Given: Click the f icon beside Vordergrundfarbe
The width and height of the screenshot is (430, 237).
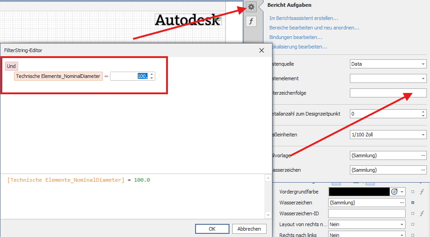Looking at the screenshot, I should pyautogui.click(x=422, y=192).
